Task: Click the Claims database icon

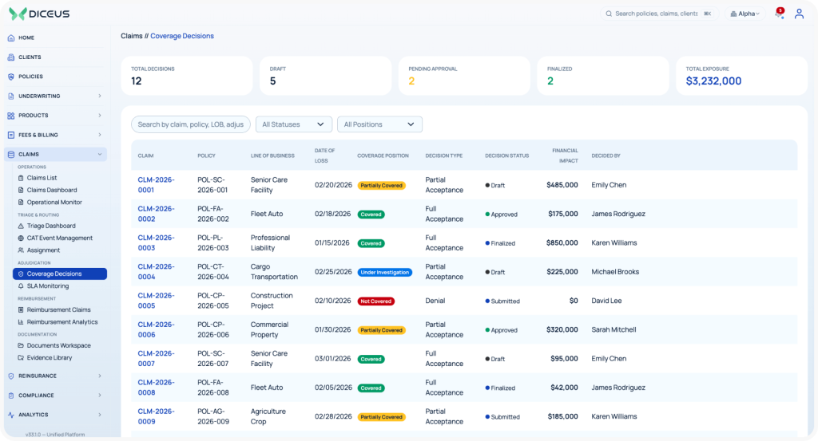Action: 11,155
